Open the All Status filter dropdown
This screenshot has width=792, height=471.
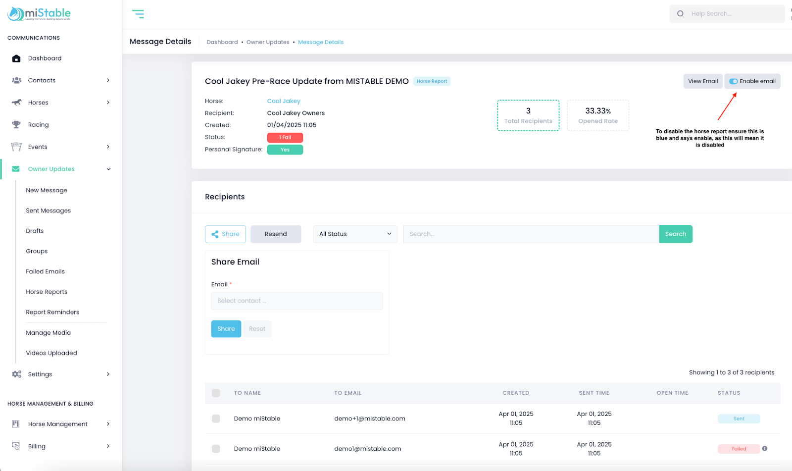(x=355, y=234)
